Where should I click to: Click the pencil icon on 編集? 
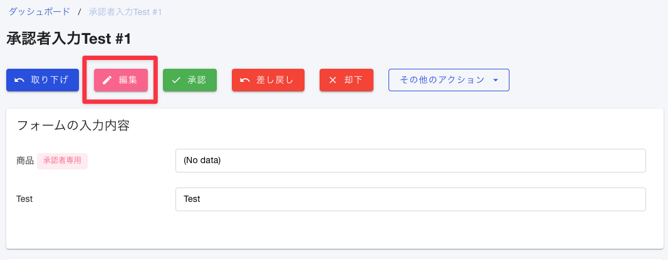(107, 80)
